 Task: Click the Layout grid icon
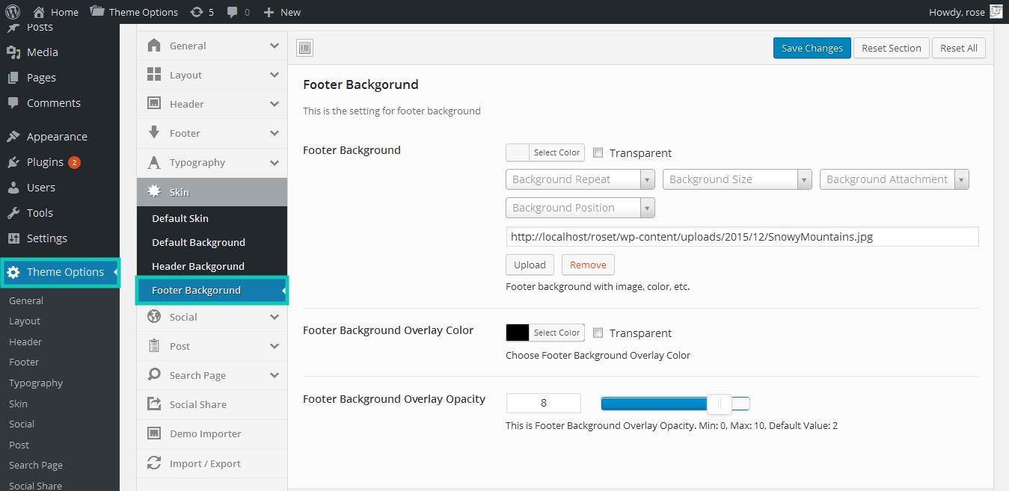click(x=154, y=75)
